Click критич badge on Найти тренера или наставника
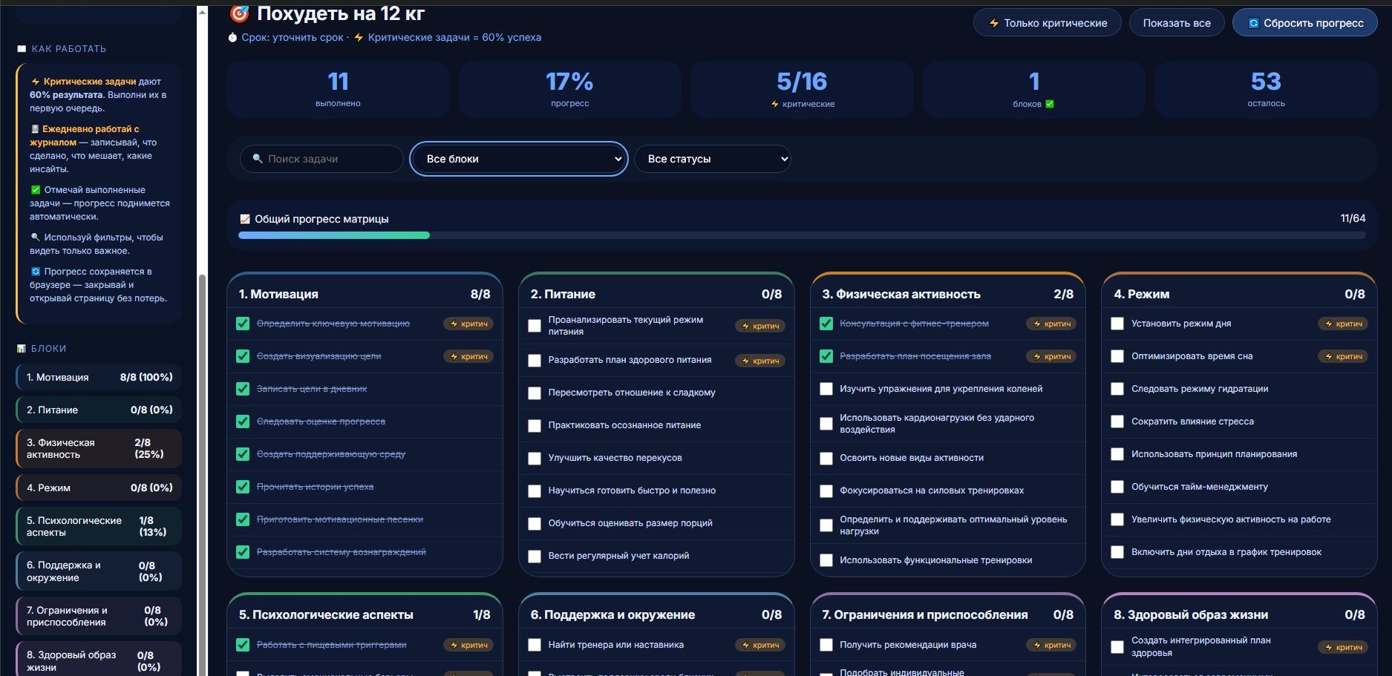The height and width of the screenshot is (676, 1392). tap(760, 645)
